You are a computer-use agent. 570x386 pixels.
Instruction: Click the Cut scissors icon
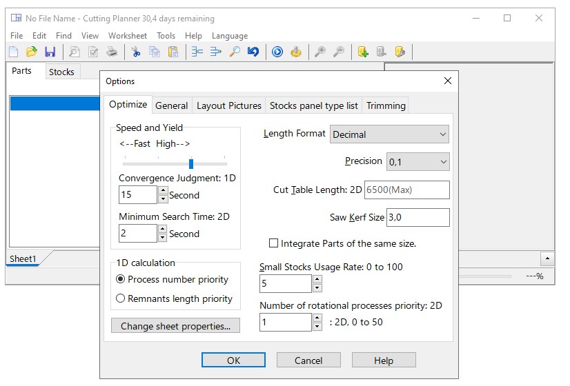coord(136,52)
